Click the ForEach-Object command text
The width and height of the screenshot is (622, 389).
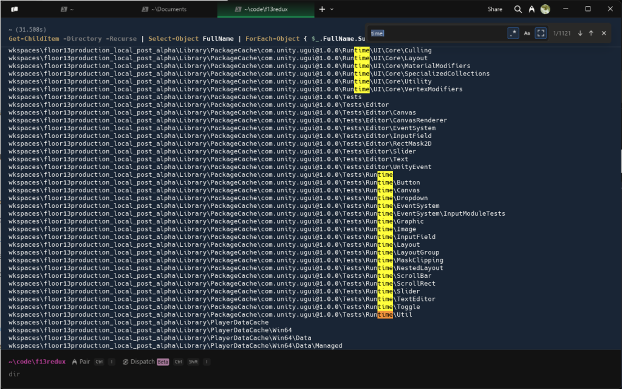pyautogui.click(x=272, y=38)
